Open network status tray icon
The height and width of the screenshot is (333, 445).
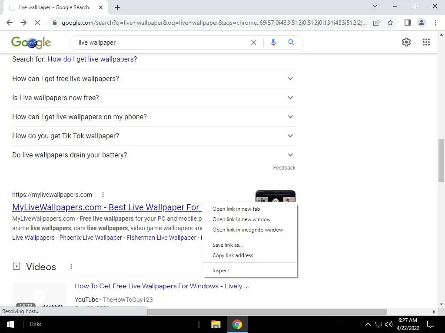[x=379, y=324]
